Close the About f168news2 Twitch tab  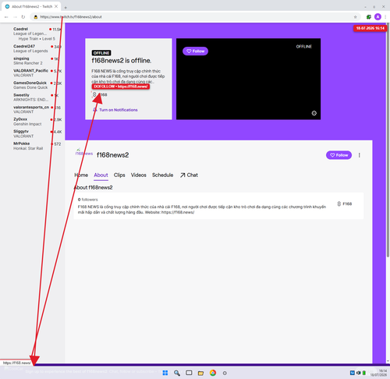56,6
